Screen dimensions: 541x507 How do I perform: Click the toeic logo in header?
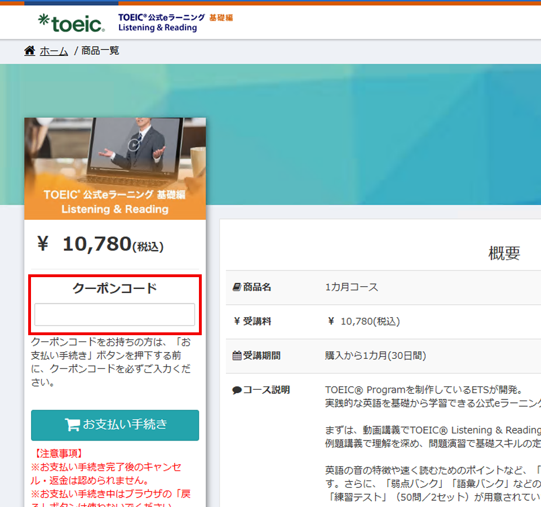tap(71, 23)
